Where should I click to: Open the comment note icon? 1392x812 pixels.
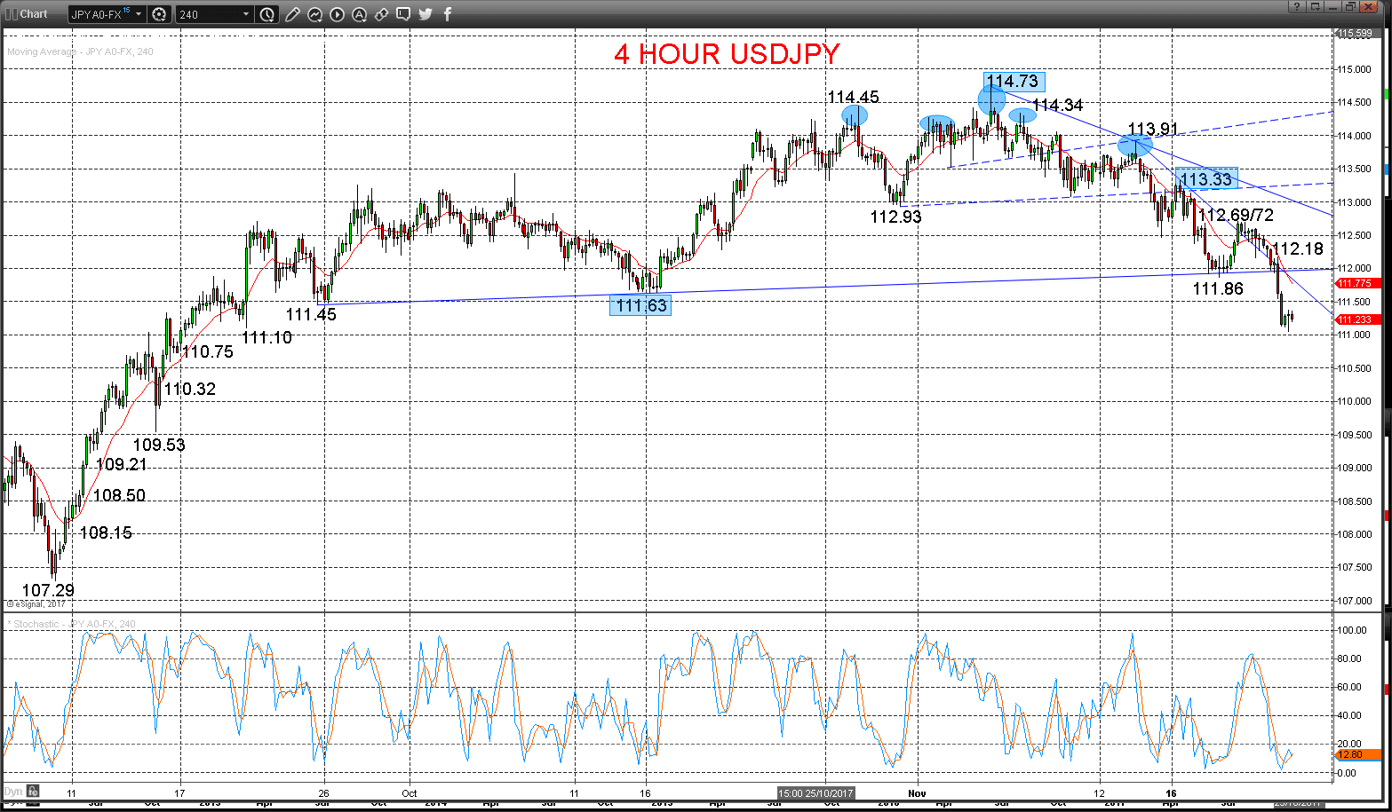[403, 14]
